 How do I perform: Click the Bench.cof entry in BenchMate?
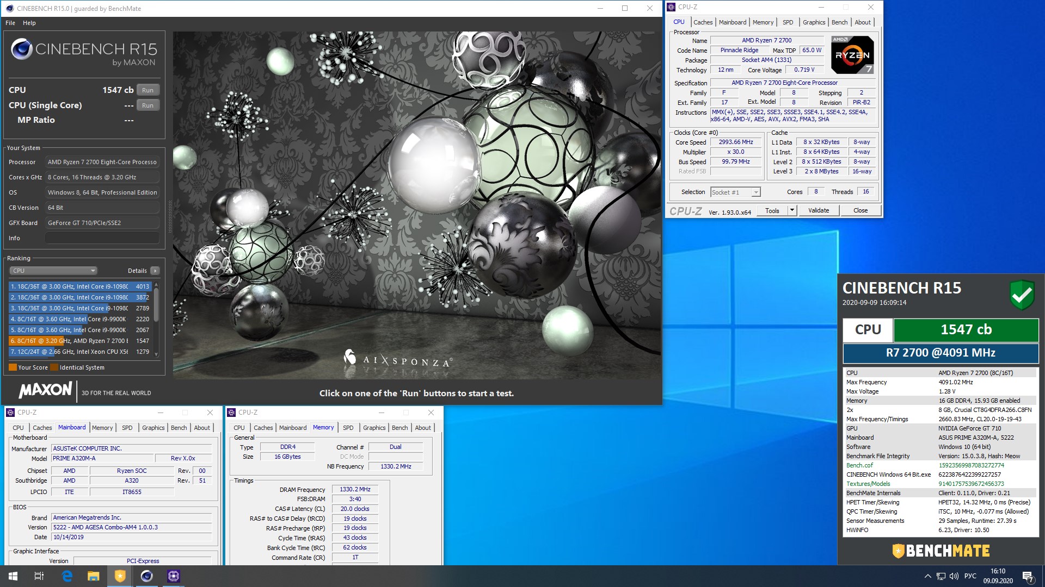(x=860, y=465)
